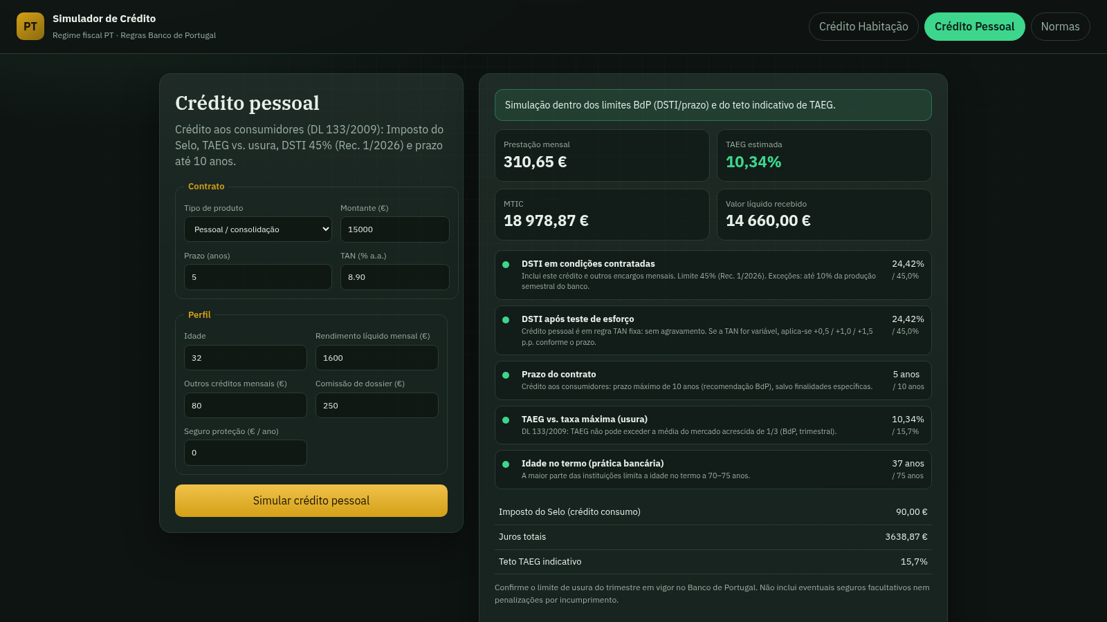This screenshot has width=1107, height=622.
Task: Click the Crédito pessoal heading
Action: coord(247,103)
